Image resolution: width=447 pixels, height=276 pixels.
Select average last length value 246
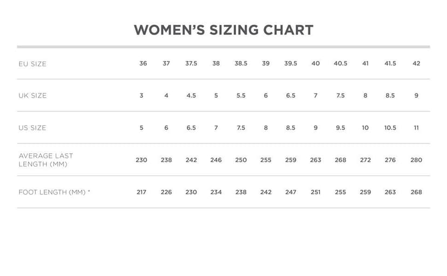[216, 160]
